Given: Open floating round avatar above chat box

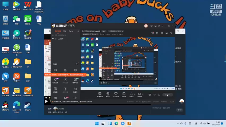Looking at the screenshot, I should [182, 101].
